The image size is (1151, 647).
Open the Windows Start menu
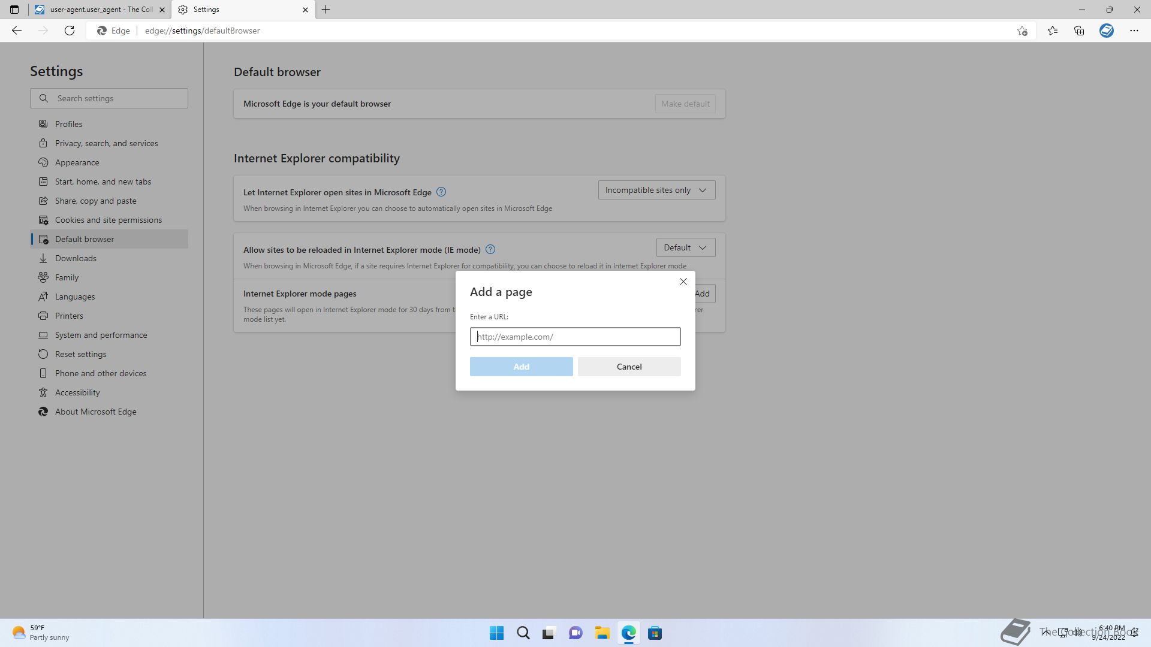point(497,633)
